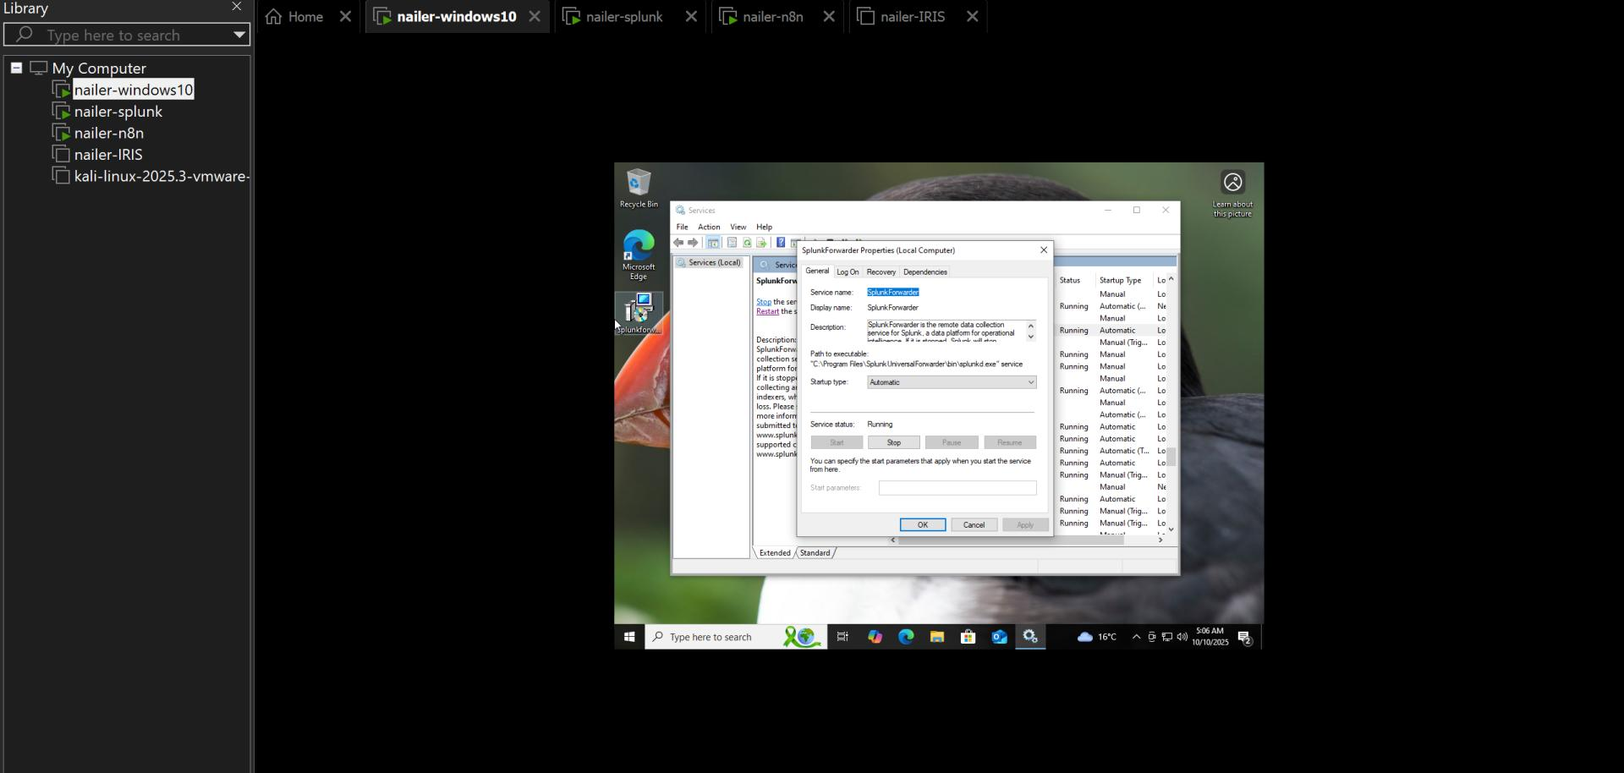Open File Explorer from the taskbar

[x=937, y=637]
